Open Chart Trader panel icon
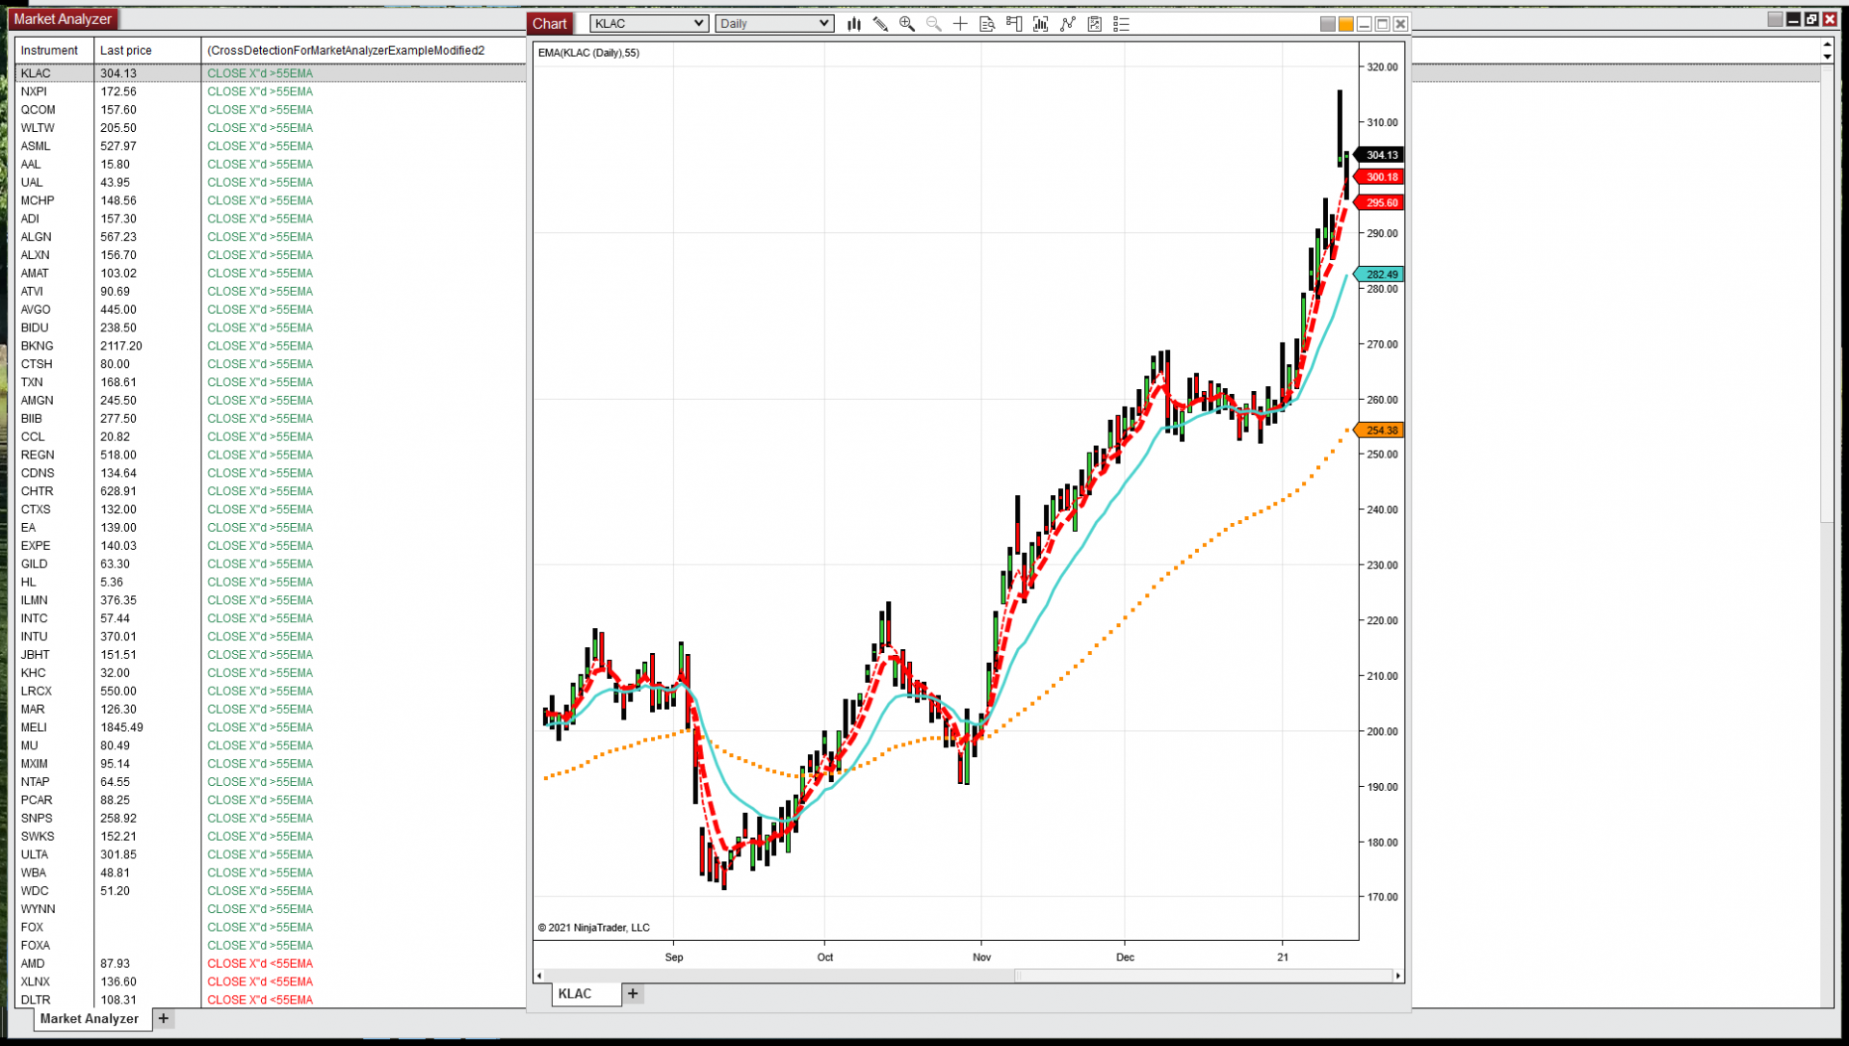1849x1046 pixels. pyautogui.click(x=1014, y=24)
